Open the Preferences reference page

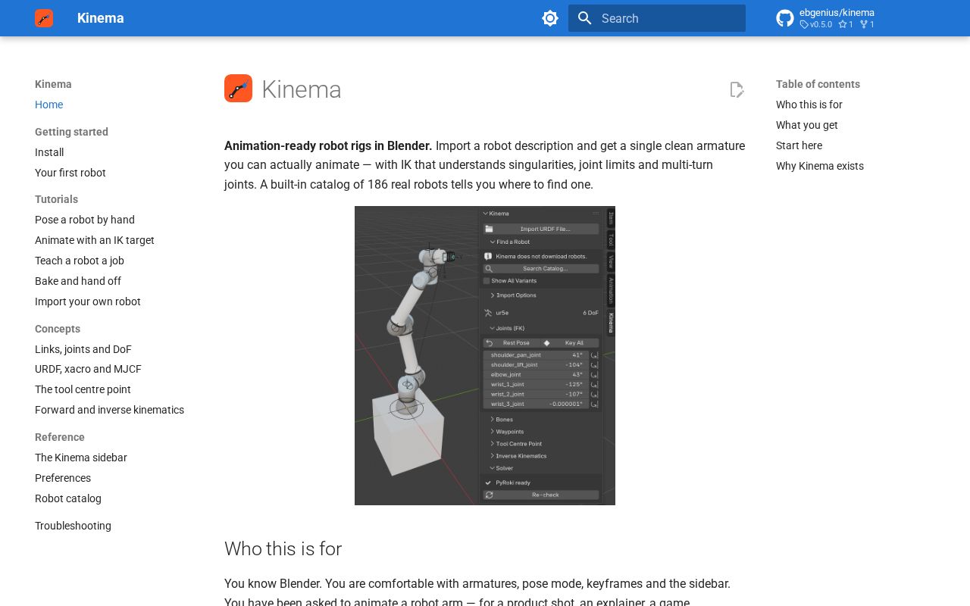pyautogui.click(x=63, y=478)
